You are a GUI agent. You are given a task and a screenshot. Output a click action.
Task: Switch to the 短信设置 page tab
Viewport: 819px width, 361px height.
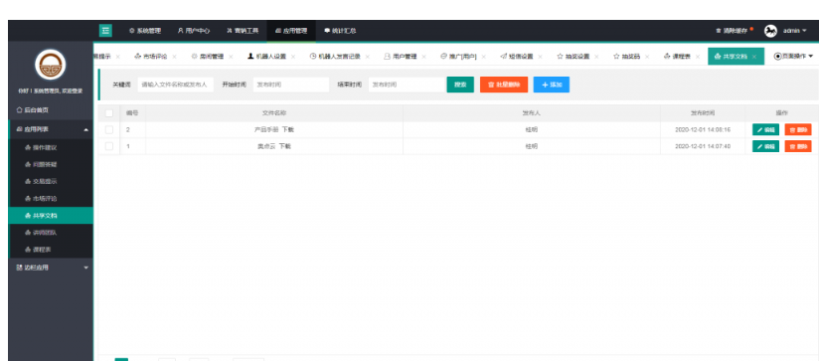517,57
